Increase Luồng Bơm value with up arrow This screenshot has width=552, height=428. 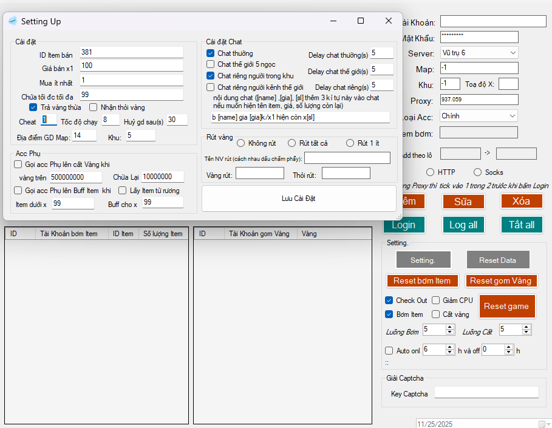(x=450, y=327)
